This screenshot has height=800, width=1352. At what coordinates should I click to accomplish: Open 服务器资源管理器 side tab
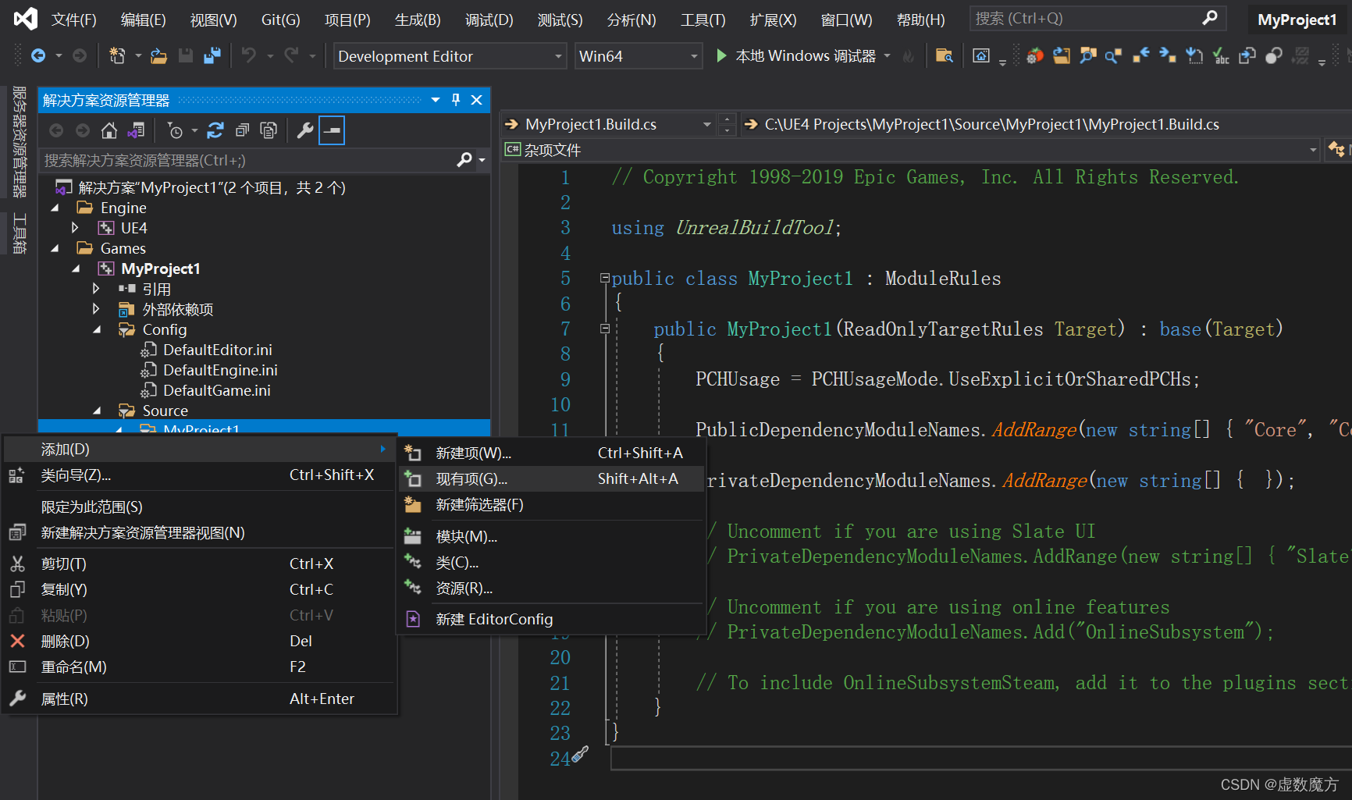pos(19,141)
